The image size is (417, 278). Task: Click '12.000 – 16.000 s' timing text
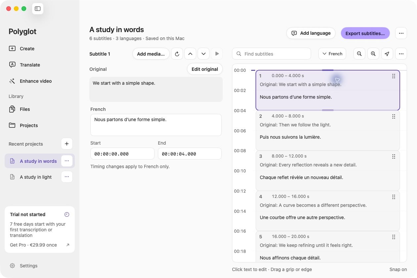(x=291, y=196)
